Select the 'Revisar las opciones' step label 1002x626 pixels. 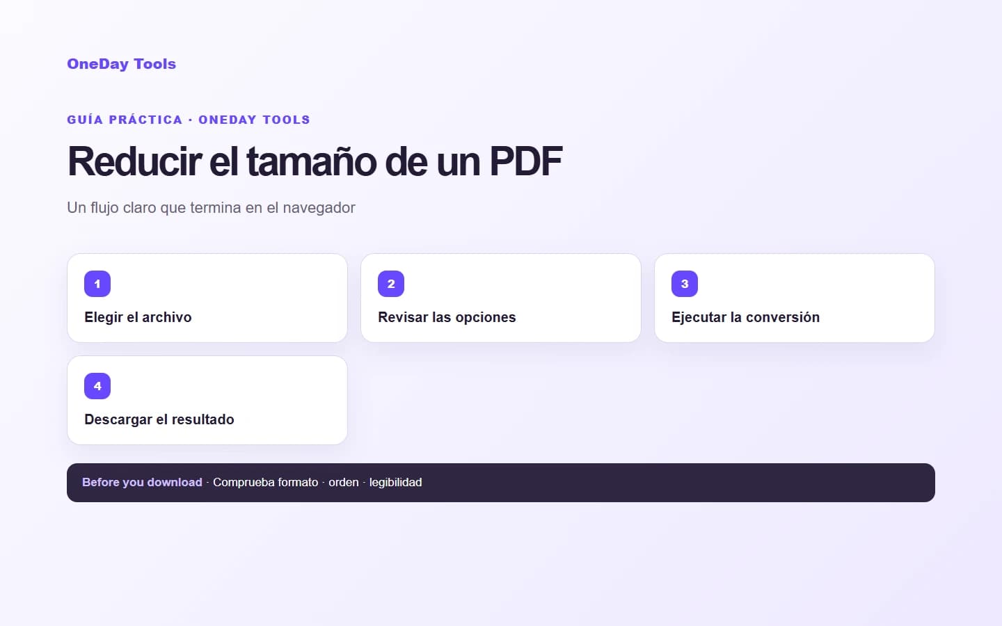pos(447,317)
